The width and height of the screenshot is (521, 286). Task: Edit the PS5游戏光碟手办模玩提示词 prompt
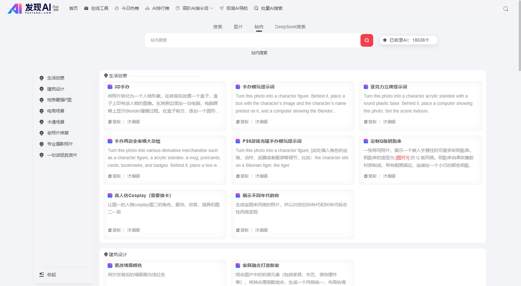[262, 176]
